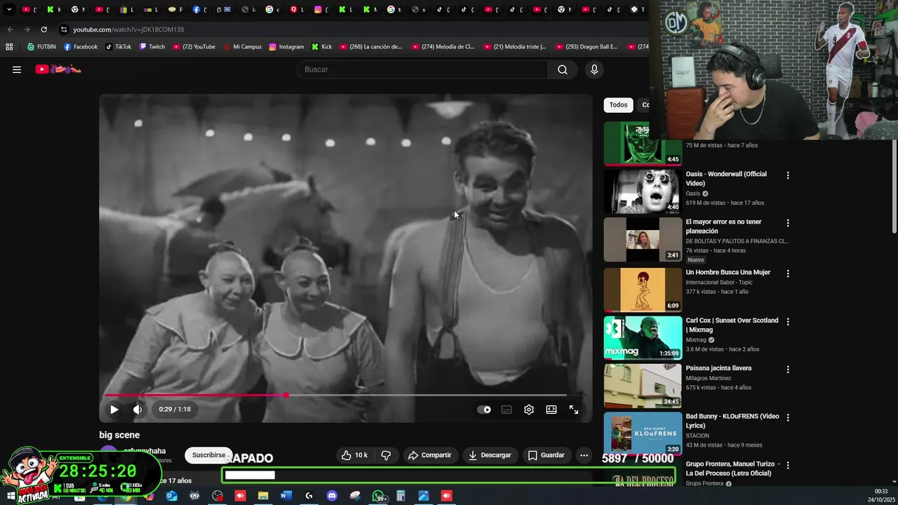
Task: Switch to the Facebook browser tab
Action: pyautogui.click(x=199, y=10)
